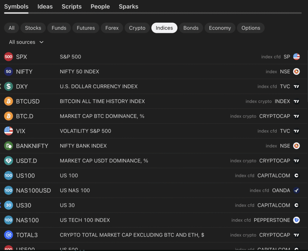The image size is (308, 251).
Task: Filter results by Crypto
Action: pyautogui.click(x=137, y=28)
